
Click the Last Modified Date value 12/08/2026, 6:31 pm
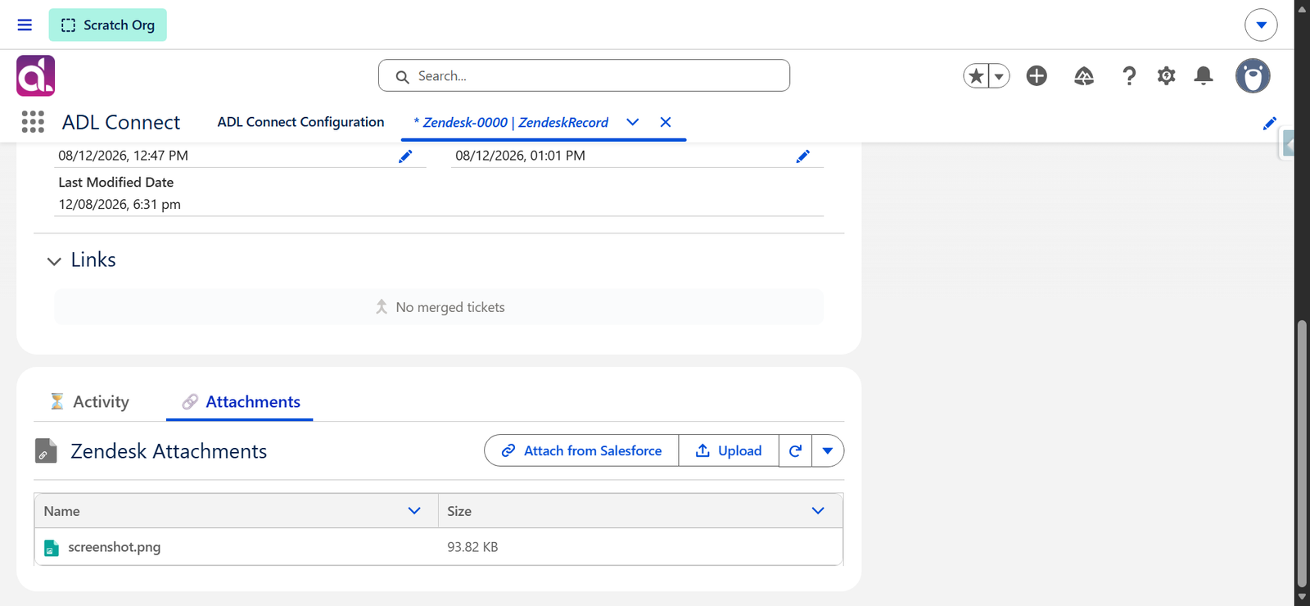coord(120,204)
